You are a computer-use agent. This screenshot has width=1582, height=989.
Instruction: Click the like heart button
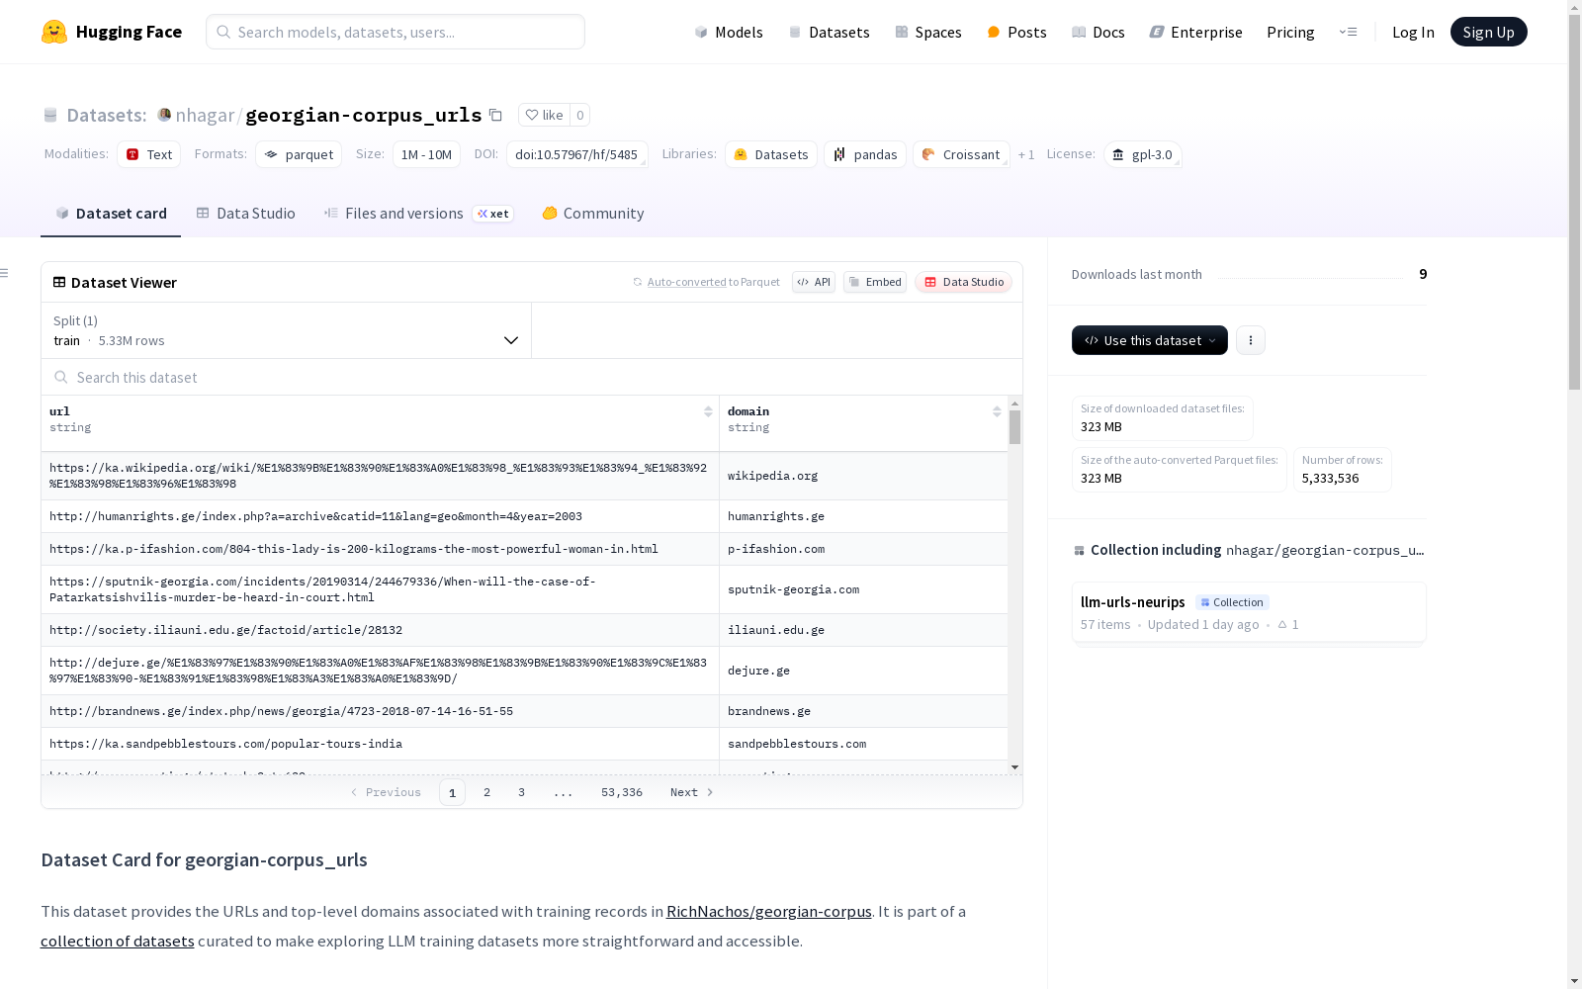[x=544, y=115]
